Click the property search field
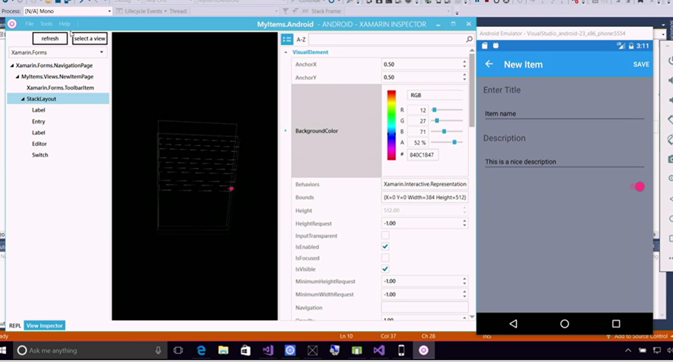The height and width of the screenshot is (362, 673). (x=386, y=39)
